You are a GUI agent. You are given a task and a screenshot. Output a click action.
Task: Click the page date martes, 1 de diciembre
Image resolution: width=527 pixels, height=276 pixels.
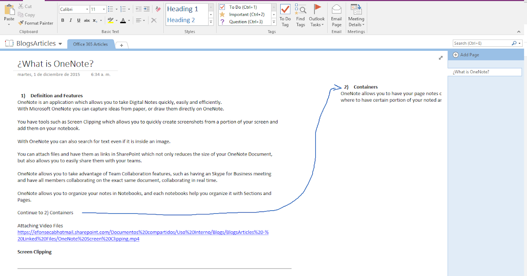[x=49, y=74]
